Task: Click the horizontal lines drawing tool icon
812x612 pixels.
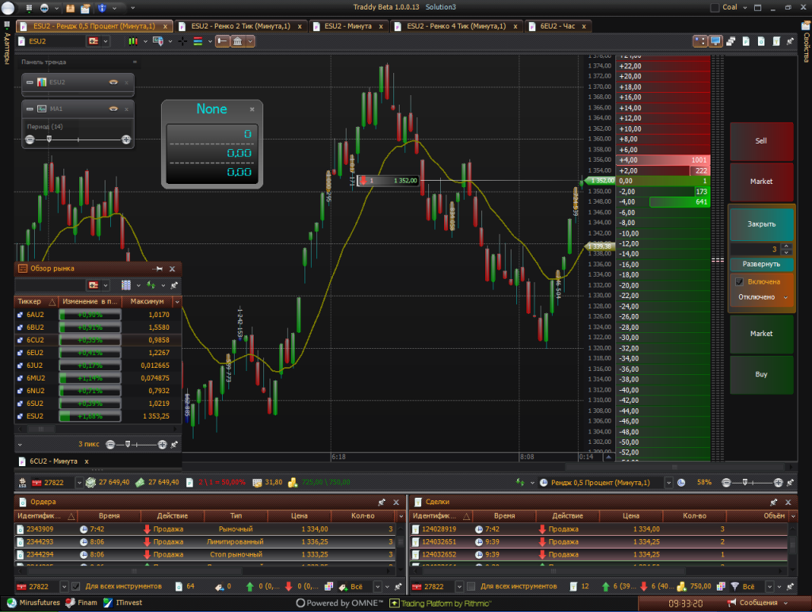Action: (198, 40)
